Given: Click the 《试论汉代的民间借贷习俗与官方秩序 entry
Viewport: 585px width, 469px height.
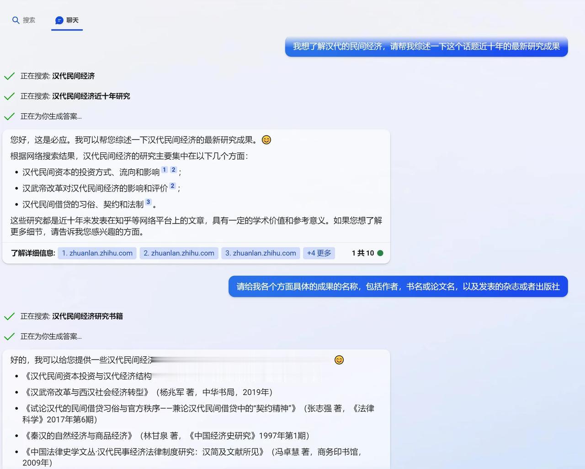Looking at the screenshot, I should [x=198, y=414].
